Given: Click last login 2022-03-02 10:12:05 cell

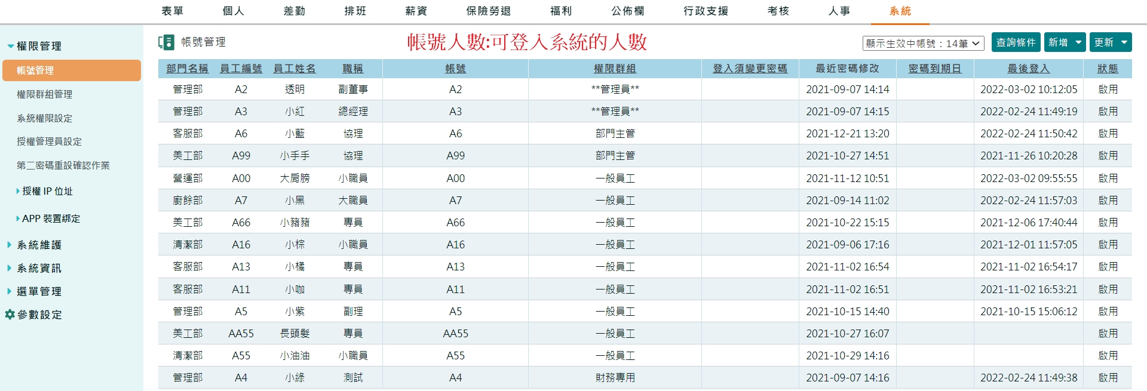Looking at the screenshot, I should tap(1029, 90).
